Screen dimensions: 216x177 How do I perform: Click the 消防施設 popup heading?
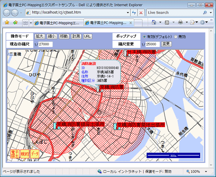[x=88, y=64]
